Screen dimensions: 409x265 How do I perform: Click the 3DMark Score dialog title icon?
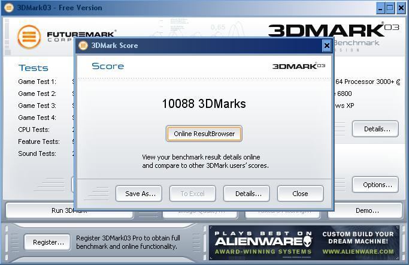(83, 46)
